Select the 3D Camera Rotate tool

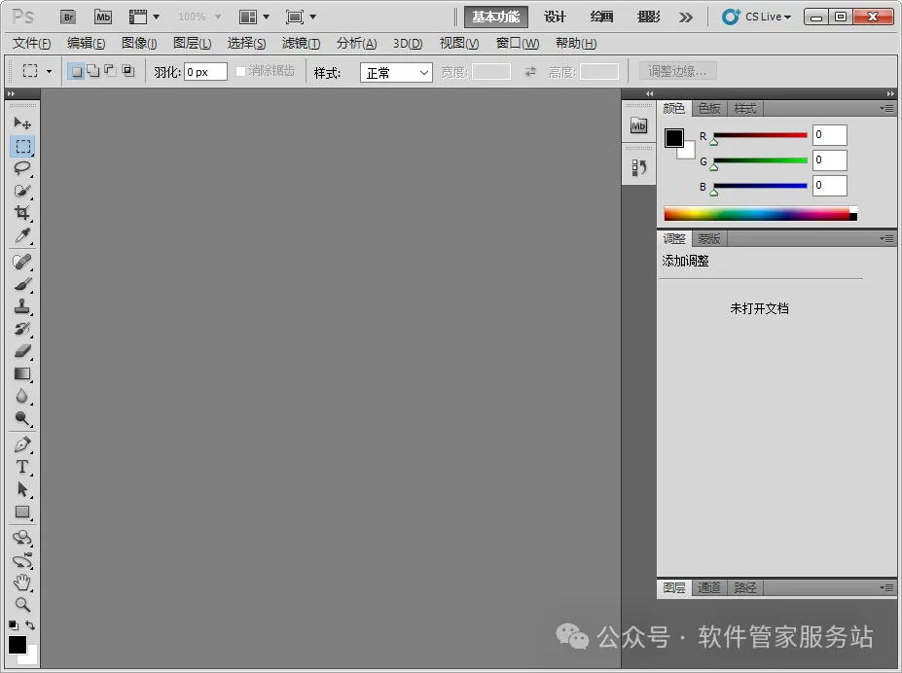(22, 560)
